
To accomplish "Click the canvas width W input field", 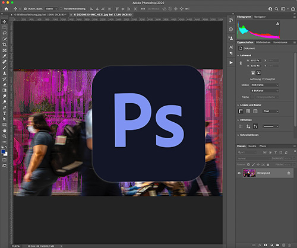I will (x=255, y=61).
